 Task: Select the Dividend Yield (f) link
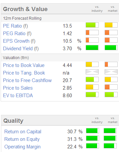pos(21,49)
